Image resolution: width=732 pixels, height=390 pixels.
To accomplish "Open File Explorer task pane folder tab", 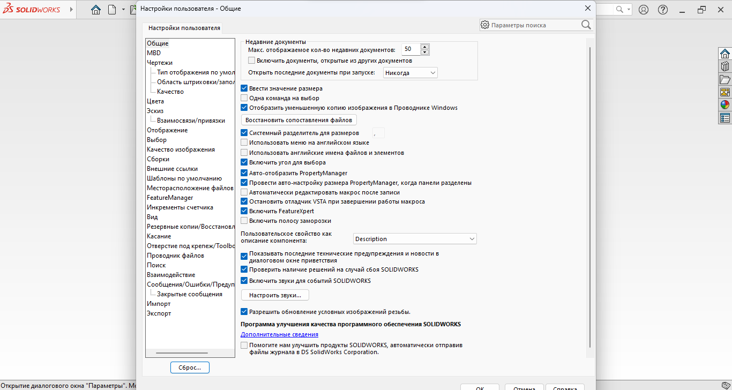I will tap(725, 79).
